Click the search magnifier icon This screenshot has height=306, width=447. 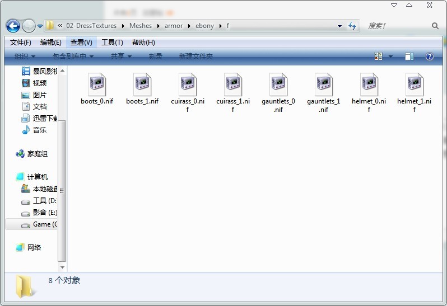[435, 26]
